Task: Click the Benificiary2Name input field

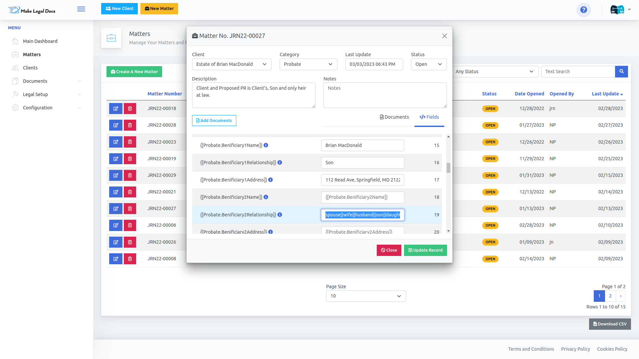Action: 362,197
